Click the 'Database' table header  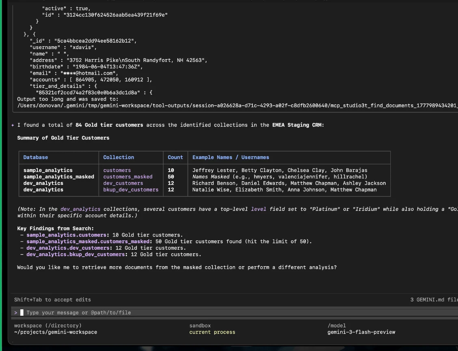36,157
